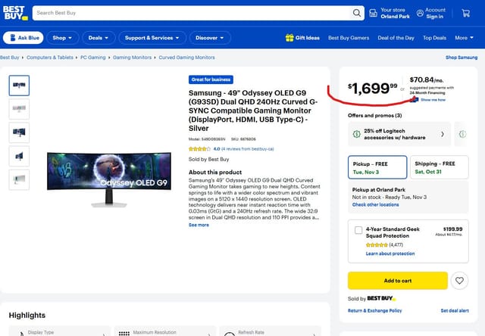Viewport: 485px width, 336px height.
Task: Click the star rating icons under product title
Action: click(x=199, y=149)
